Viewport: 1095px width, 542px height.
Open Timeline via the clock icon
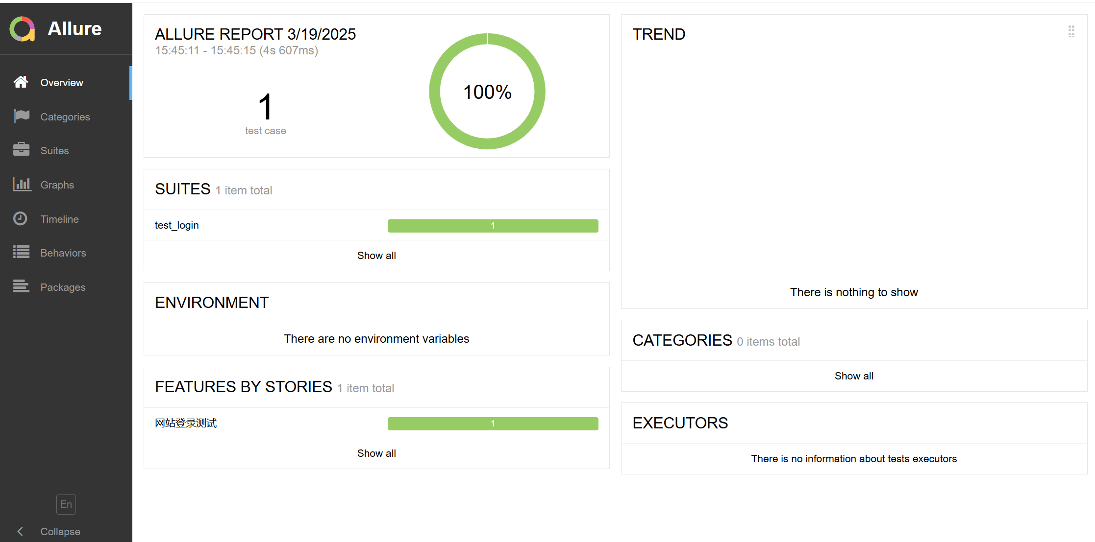(20, 218)
